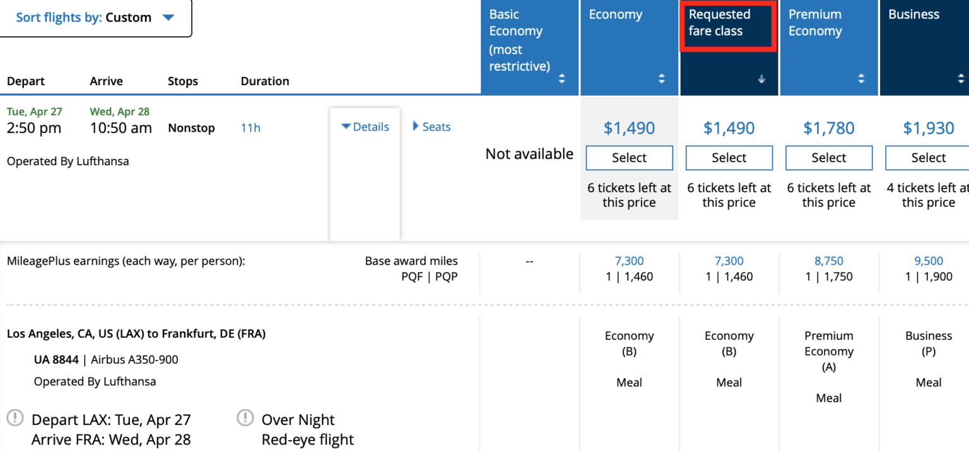Click the Economy column header

(615, 14)
